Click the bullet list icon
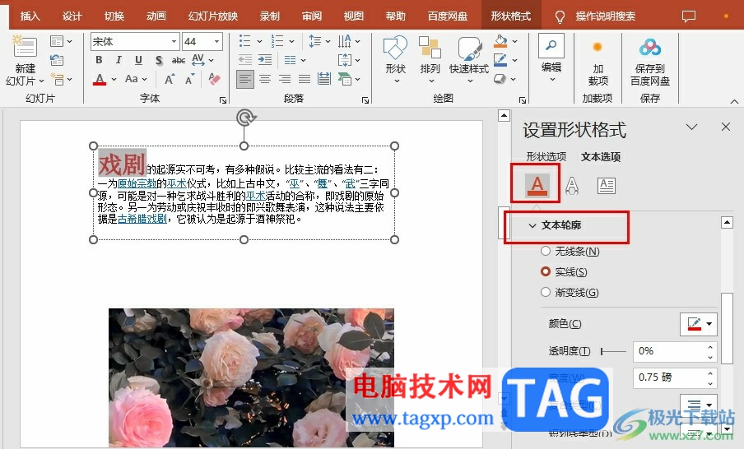 point(244,41)
